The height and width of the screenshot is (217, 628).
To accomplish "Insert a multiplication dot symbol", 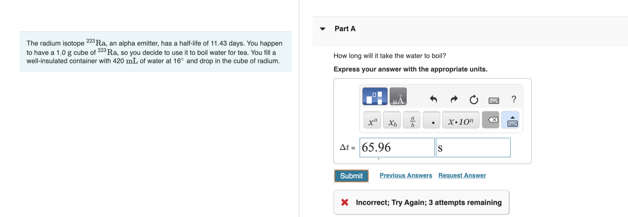I will [431, 121].
